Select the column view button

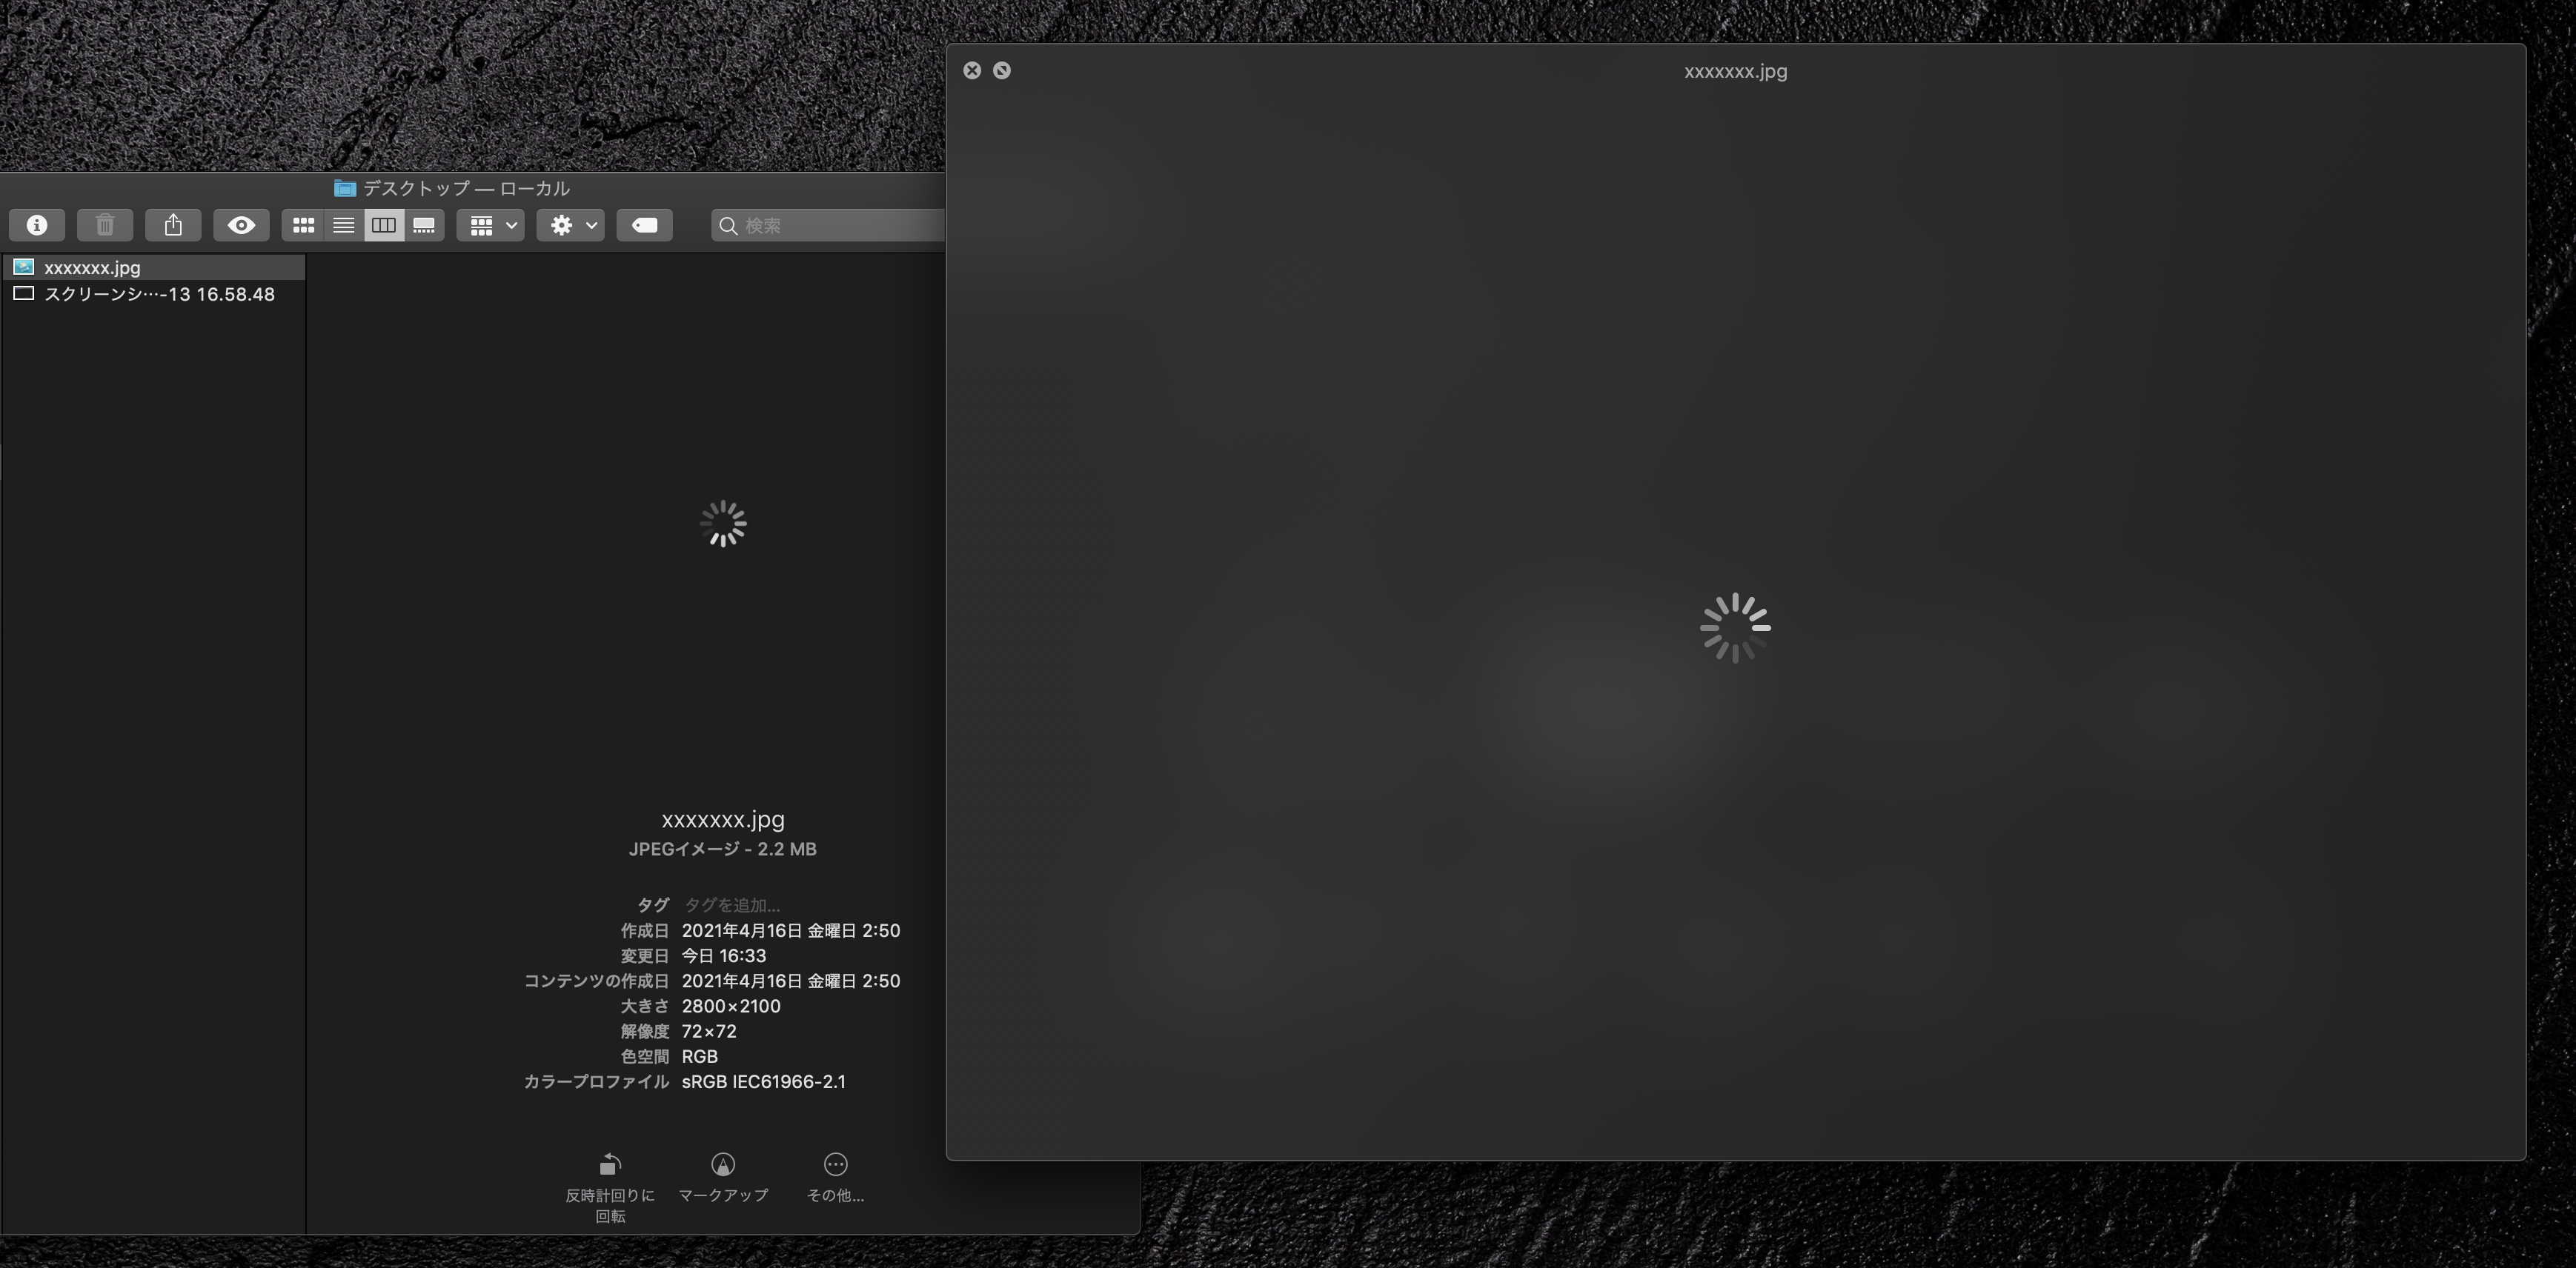pos(384,225)
